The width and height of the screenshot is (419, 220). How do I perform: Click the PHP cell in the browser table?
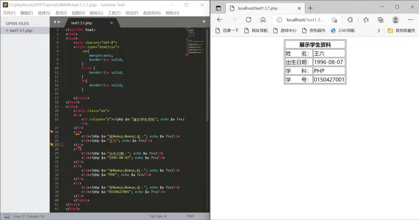pos(329,70)
